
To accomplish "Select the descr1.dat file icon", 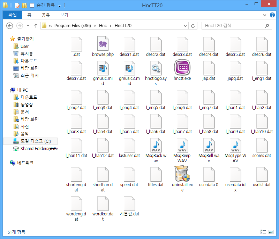I will click(129, 44).
